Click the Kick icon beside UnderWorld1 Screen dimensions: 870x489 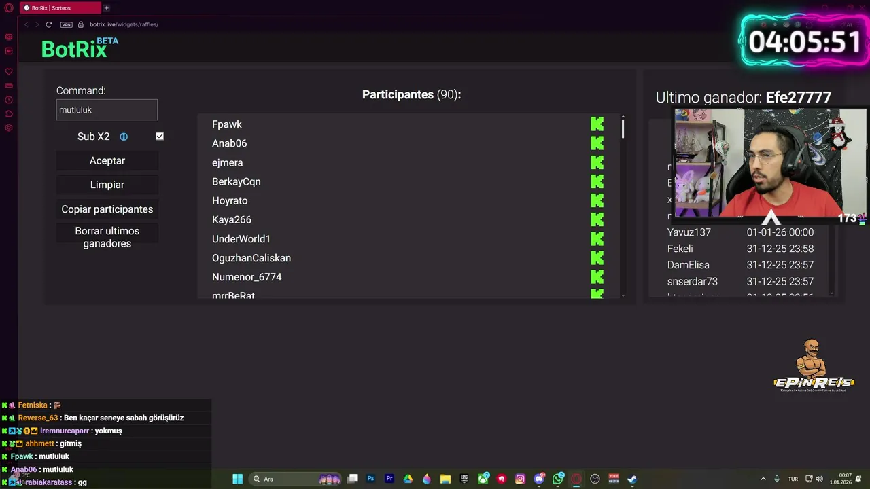(x=597, y=238)
